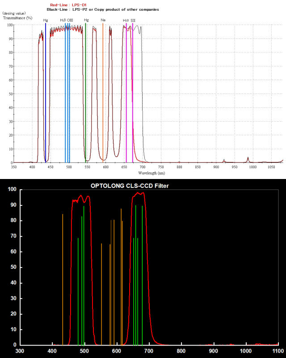Image resolution: width=286 pixels, height=358 pixels.
Task: Click the 'Red-Line : LPS-D1' legend text
Action: 68,5
